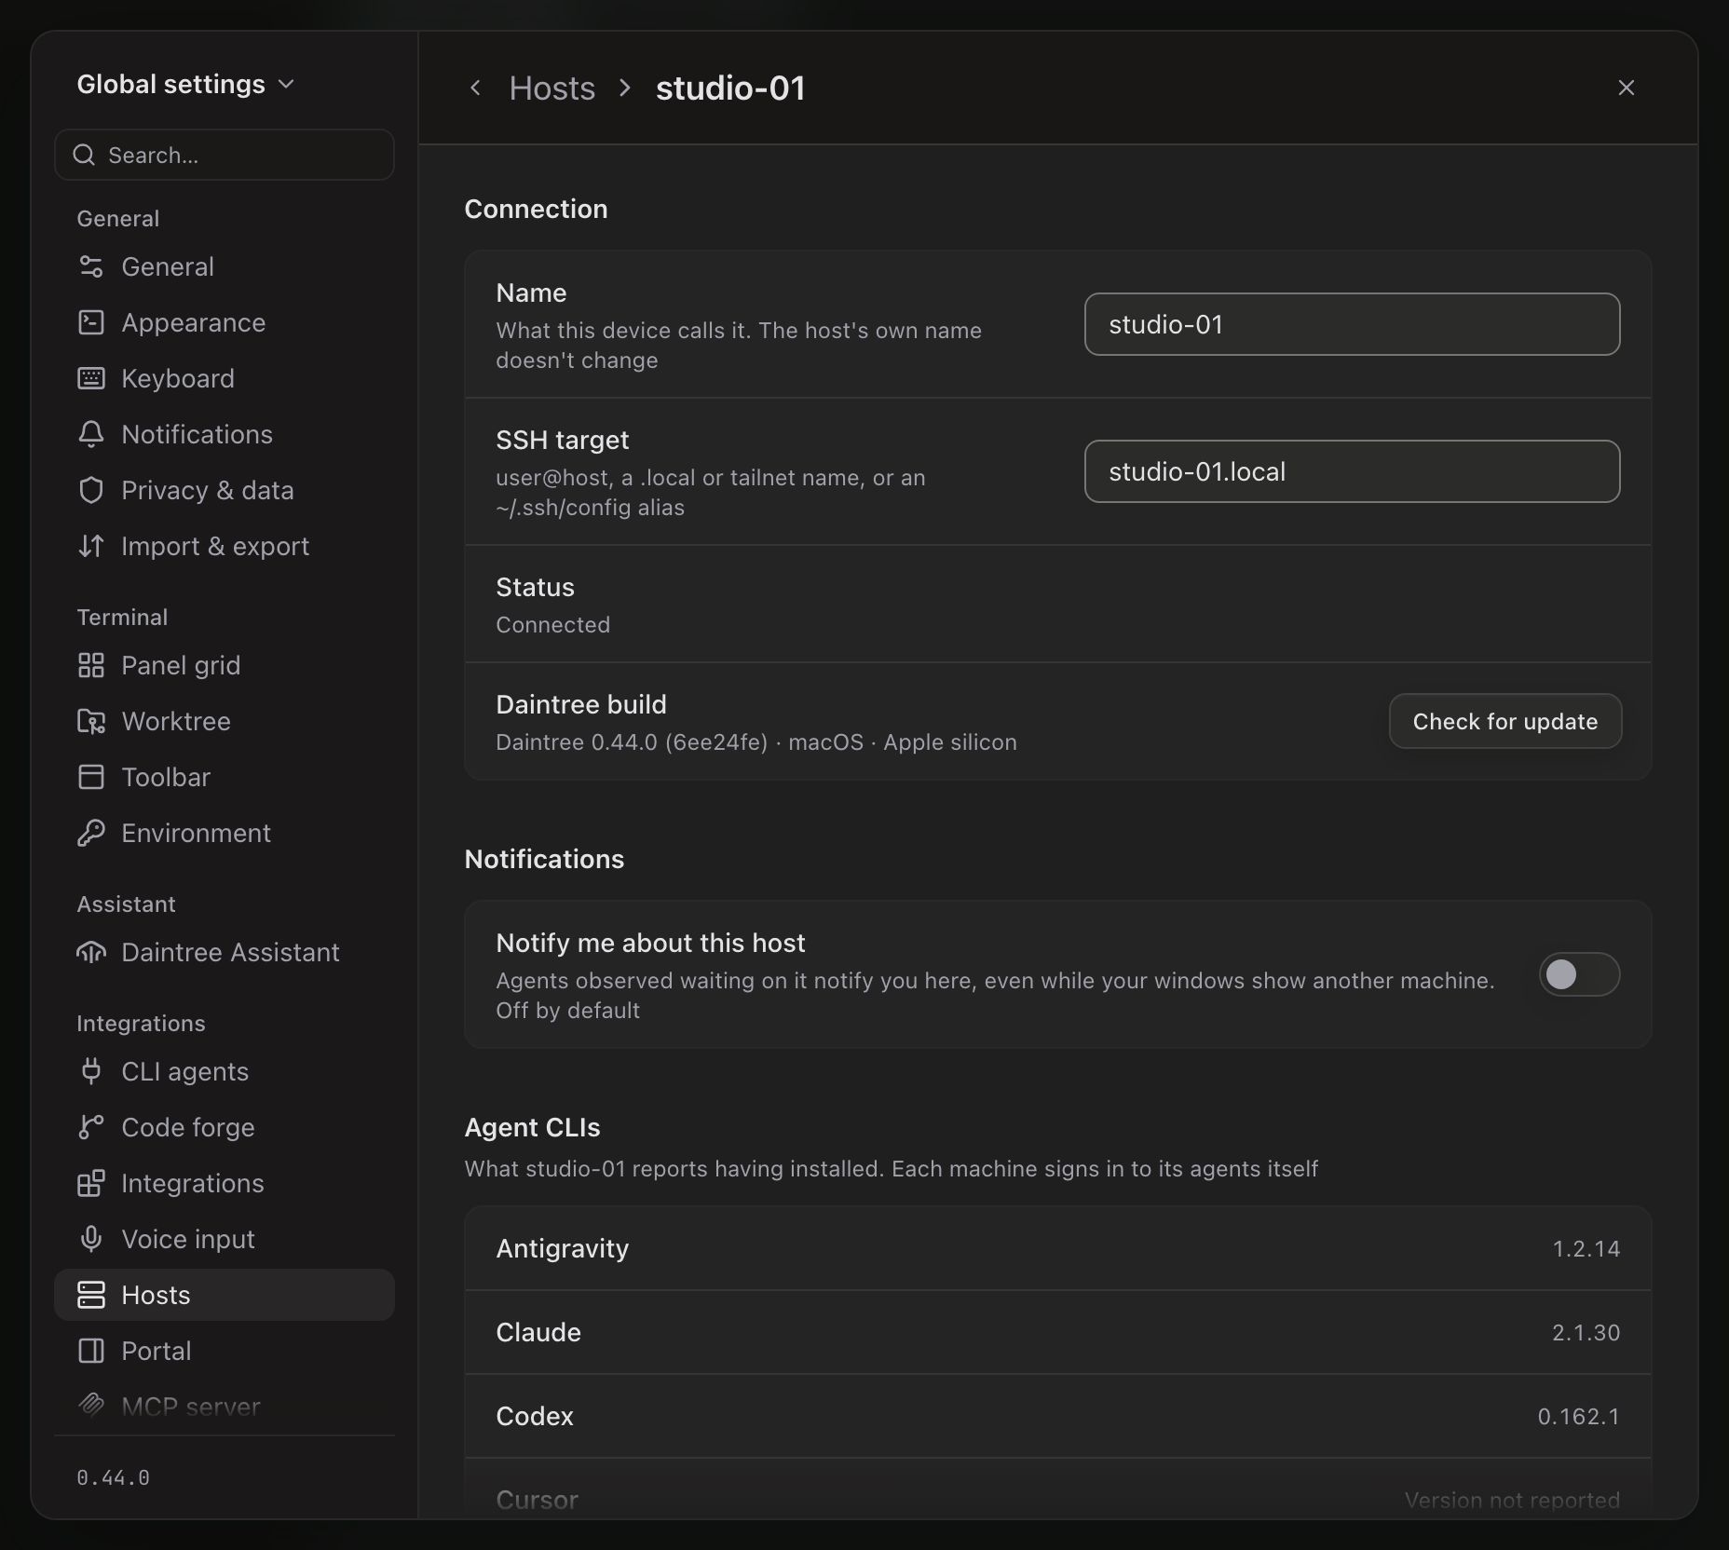Select the Claude agent row

coord(1058,1332)
